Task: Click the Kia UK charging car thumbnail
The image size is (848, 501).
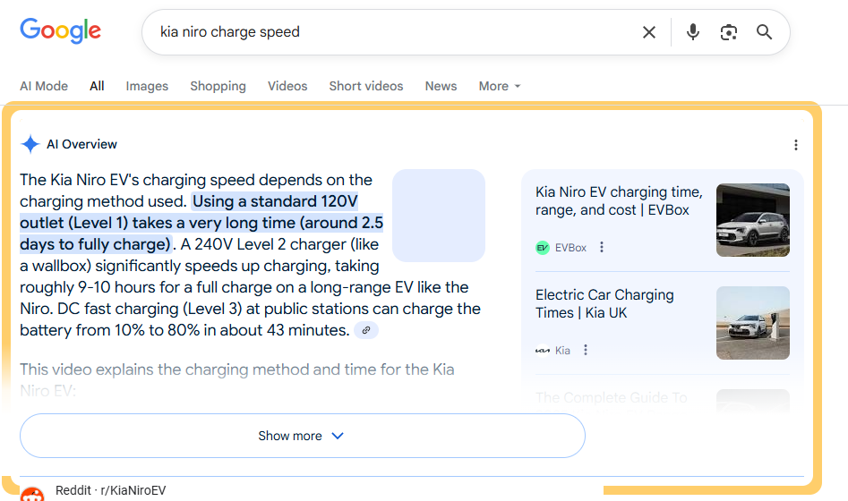Action: (753, 323)
